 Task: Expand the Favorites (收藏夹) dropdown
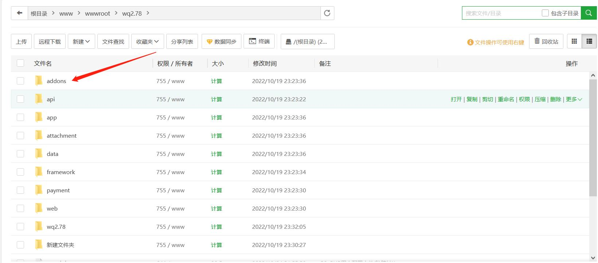point(147,42)
